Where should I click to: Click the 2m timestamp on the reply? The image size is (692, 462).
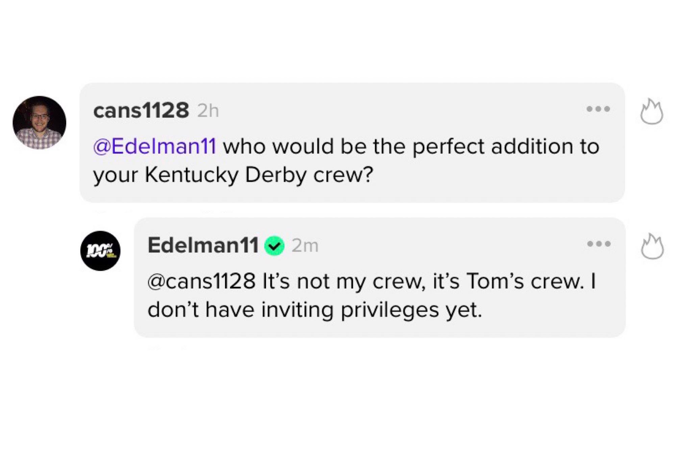(305, 246)
